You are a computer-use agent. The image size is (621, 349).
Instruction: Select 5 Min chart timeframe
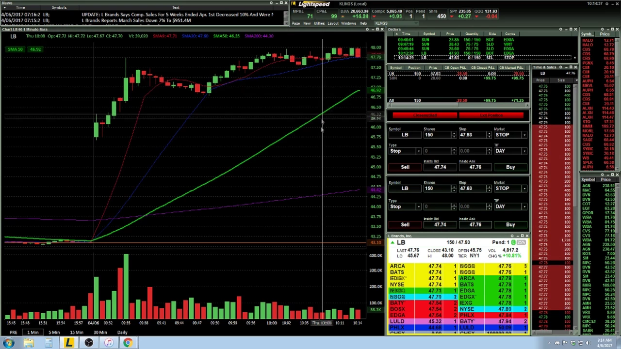(x=54, y=333)
